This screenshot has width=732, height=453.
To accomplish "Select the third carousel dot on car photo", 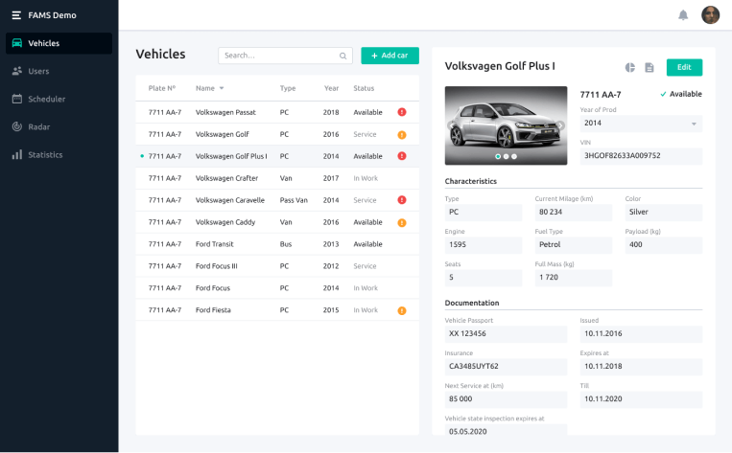I will 514,157.
